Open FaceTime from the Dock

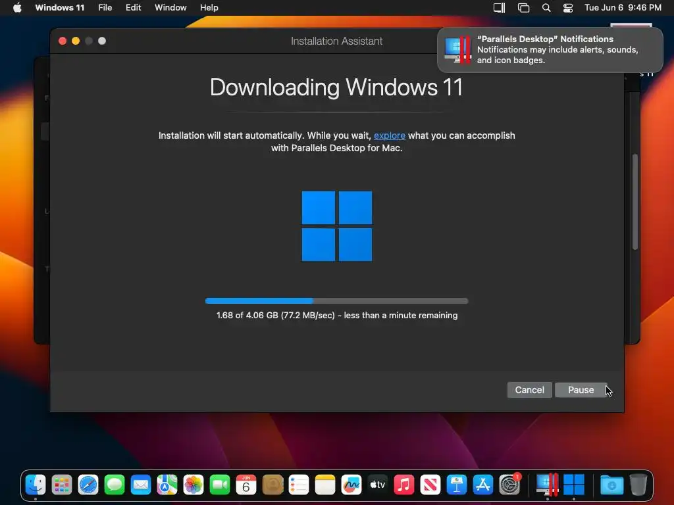click(220, 485)
